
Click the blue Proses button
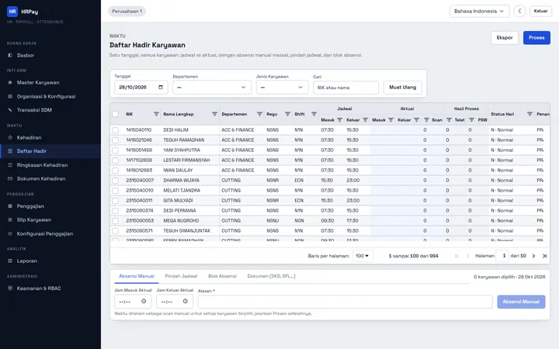click(x=536, y=38)
